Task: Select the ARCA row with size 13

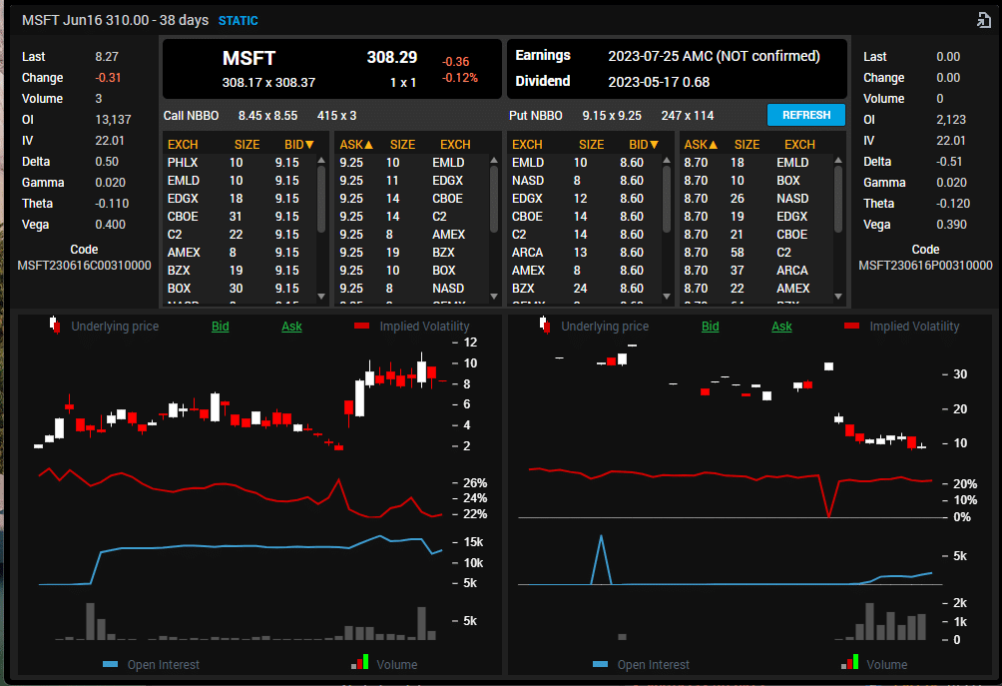Action: pyautogui.click(x=585, y=253)
